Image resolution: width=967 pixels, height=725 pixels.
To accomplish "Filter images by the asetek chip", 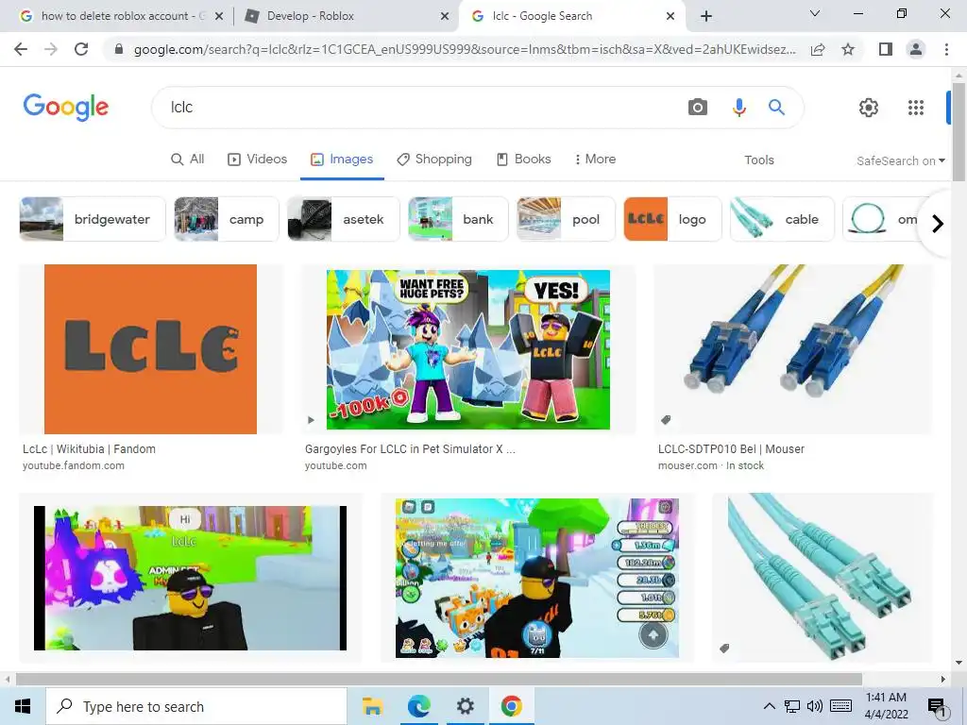I will pyautogui.click(x=342, y=219).
